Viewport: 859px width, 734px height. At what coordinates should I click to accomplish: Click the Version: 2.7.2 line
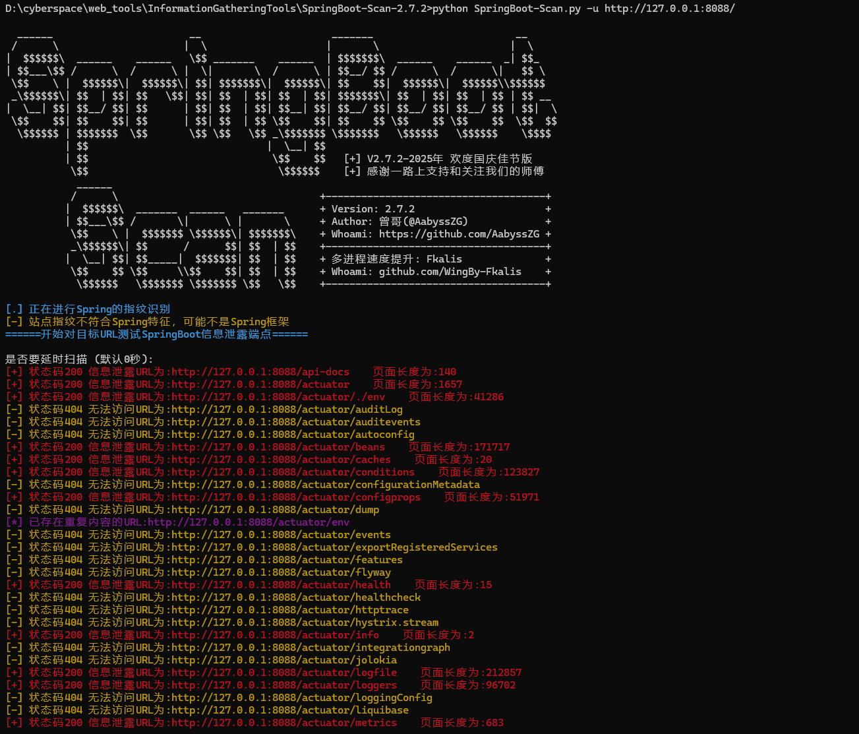[x=373, y=209]
